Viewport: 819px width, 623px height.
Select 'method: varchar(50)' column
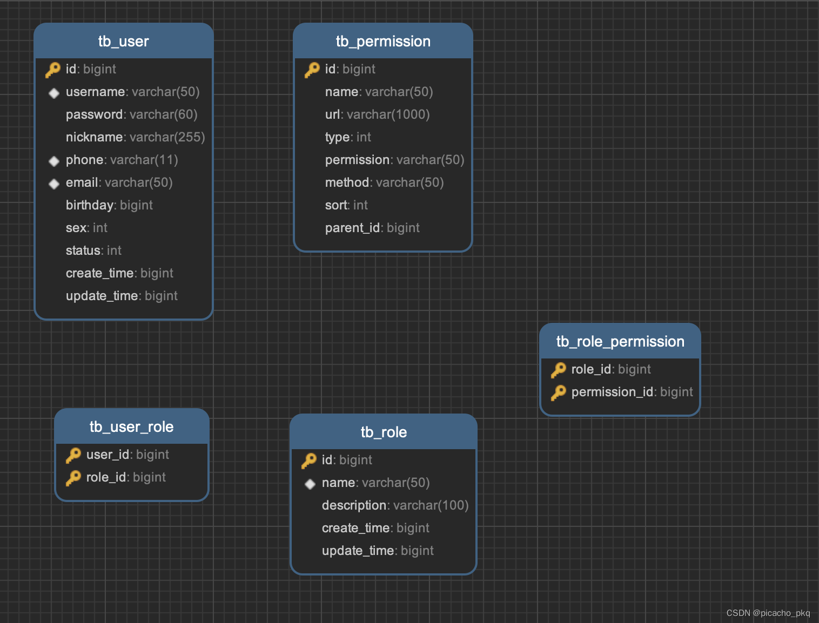click(383, 182)
